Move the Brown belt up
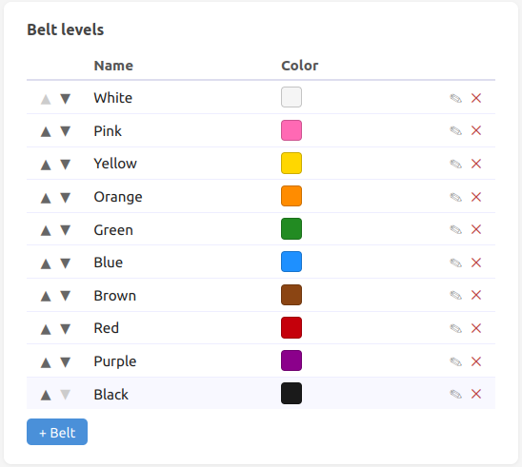Viewport: 522px width, 467px height. tap(46, 296)
